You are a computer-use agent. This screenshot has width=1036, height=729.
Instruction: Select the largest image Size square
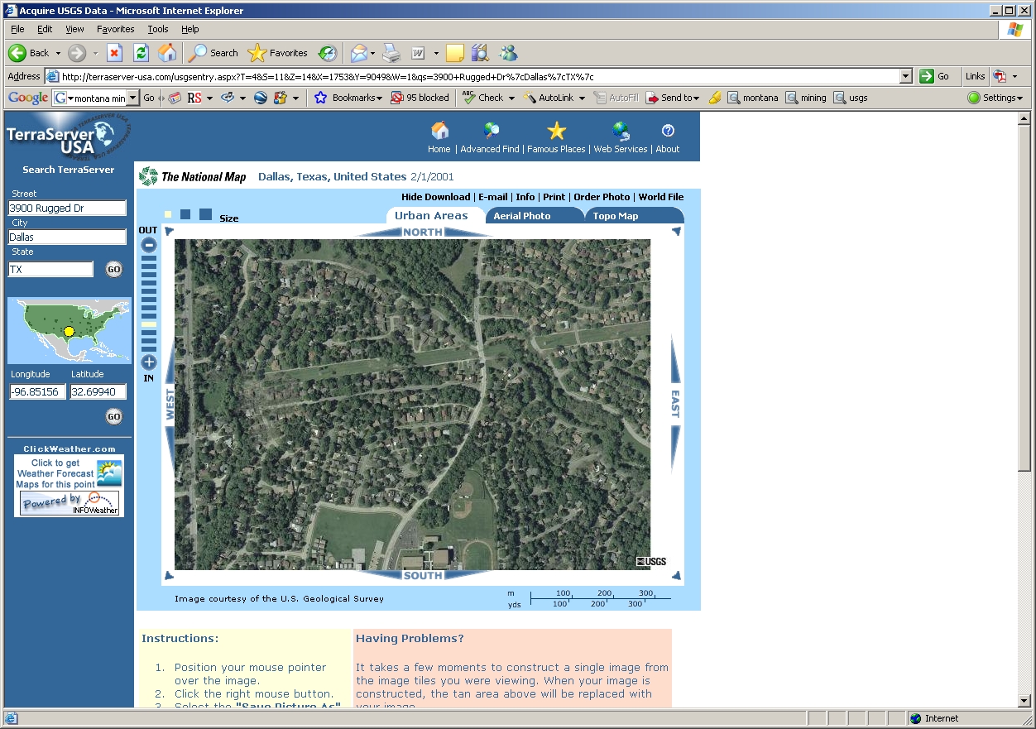205,214
